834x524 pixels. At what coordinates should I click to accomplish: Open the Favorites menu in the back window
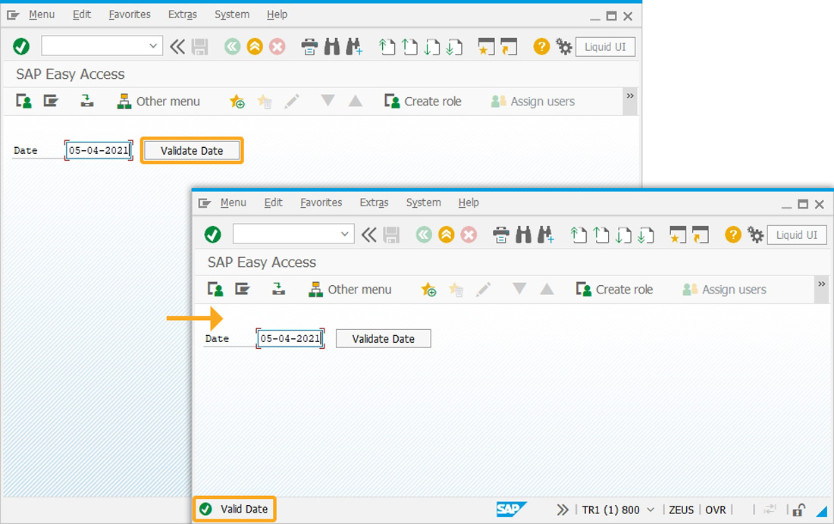130,15
